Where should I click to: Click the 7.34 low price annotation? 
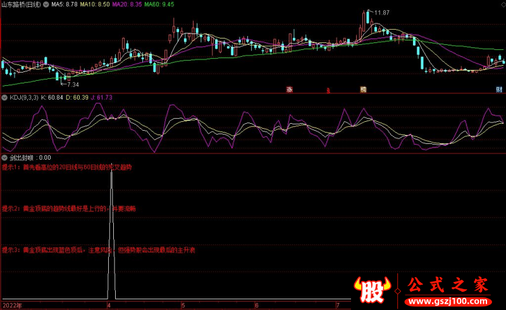(73, 85)
